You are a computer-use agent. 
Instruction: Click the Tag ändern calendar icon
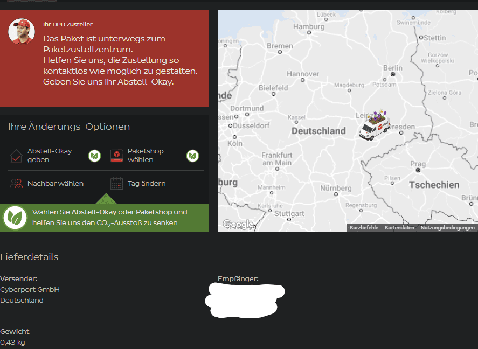(x=116, y=183)
